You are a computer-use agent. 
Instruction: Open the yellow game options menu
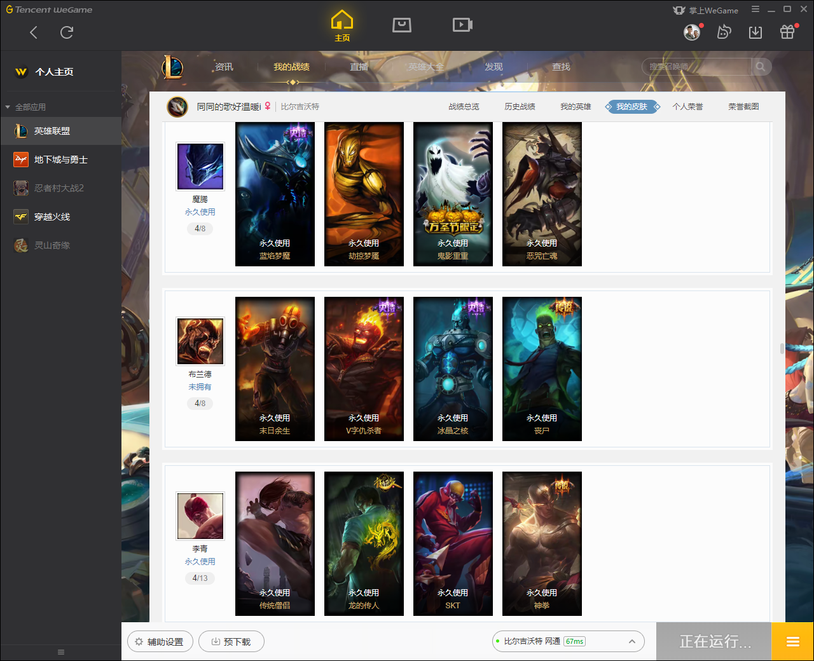pos(792,641)
